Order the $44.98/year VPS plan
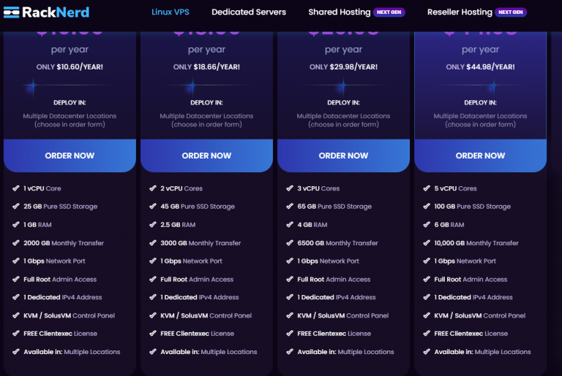Image resolution: width=562 pixels, height=376 pixels. coord(480,156)
